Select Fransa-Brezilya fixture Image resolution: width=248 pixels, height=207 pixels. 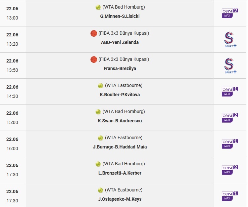[x=120, y=68]
